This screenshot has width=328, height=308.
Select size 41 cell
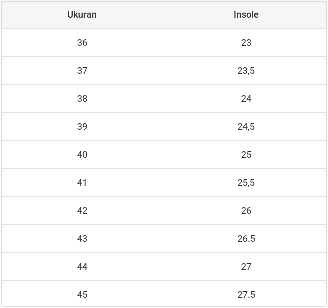coord(82,182)
